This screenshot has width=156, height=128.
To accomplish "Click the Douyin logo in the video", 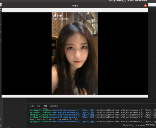I will point(55,16).
